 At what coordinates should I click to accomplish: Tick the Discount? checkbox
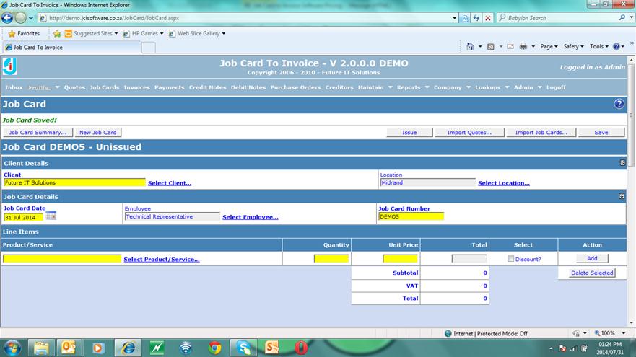[511, 259]
